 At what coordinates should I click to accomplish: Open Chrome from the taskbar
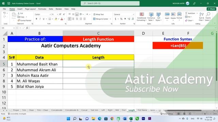point(112,119)
